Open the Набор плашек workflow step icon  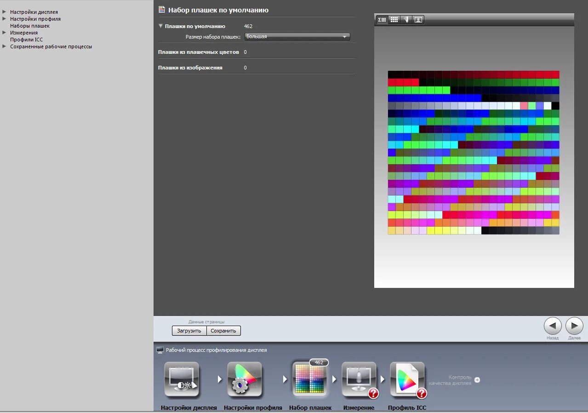pos(310,379)
